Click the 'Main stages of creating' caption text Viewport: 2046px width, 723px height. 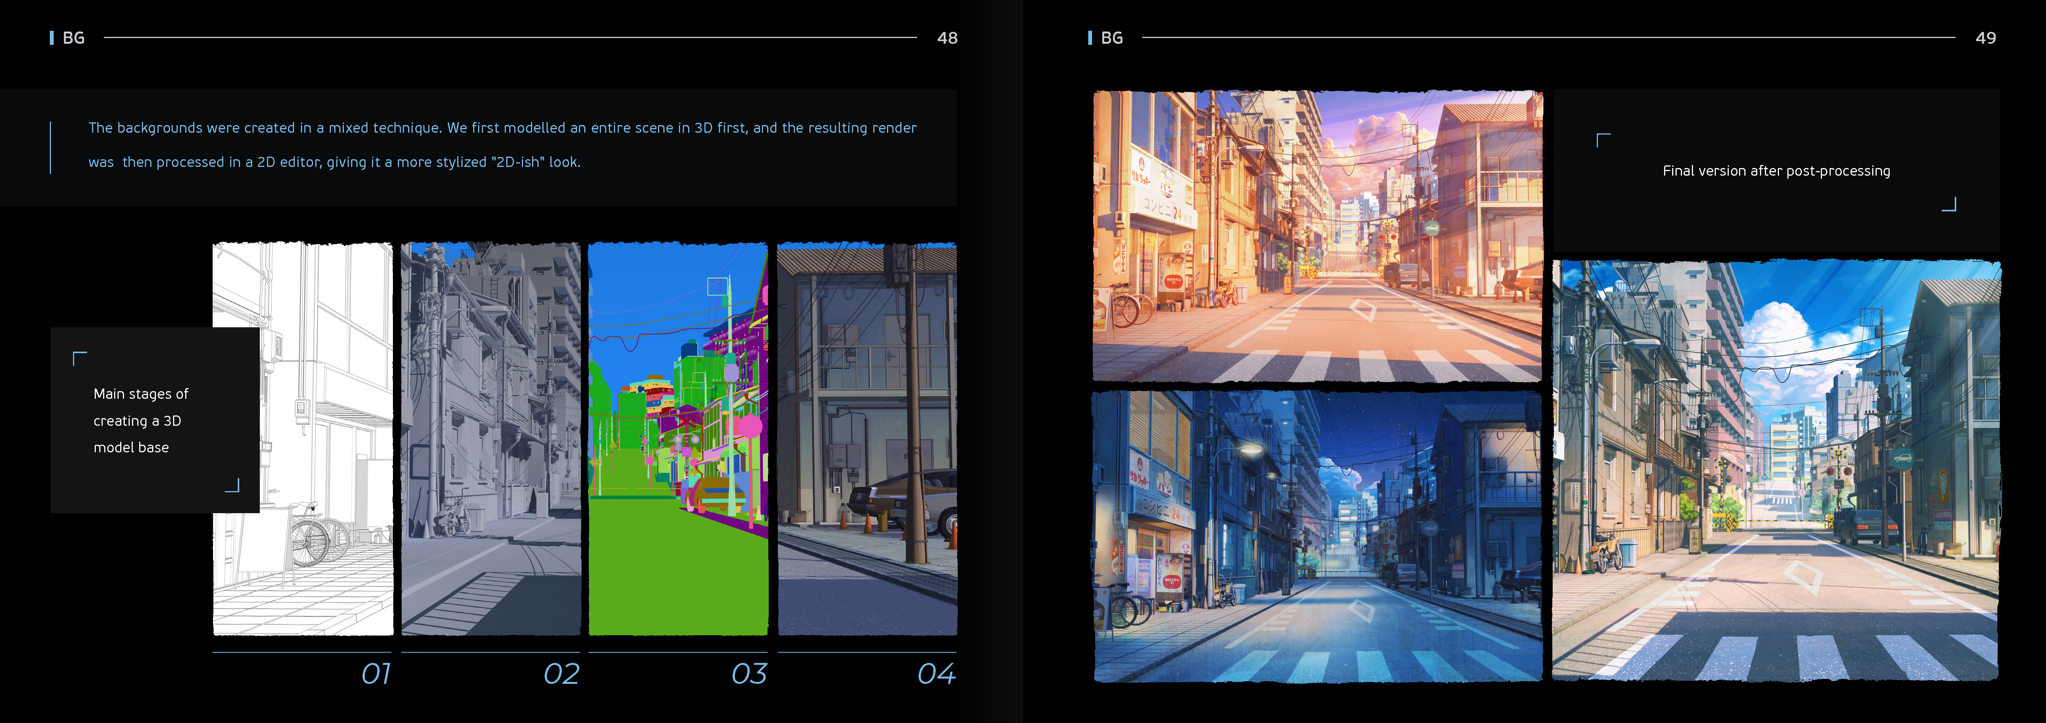click(141, 420)
